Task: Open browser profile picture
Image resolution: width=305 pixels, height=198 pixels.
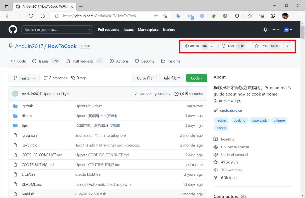Action: 285,16
